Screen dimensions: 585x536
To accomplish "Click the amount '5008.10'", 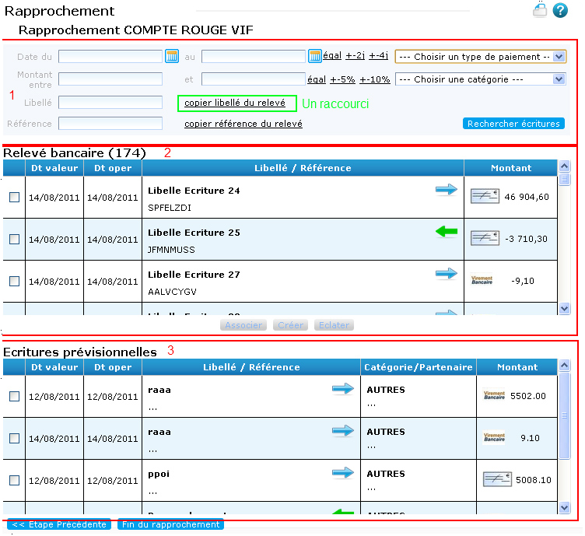I will (533, 480).
